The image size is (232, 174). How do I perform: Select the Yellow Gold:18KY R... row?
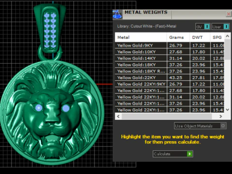[170, 71]
